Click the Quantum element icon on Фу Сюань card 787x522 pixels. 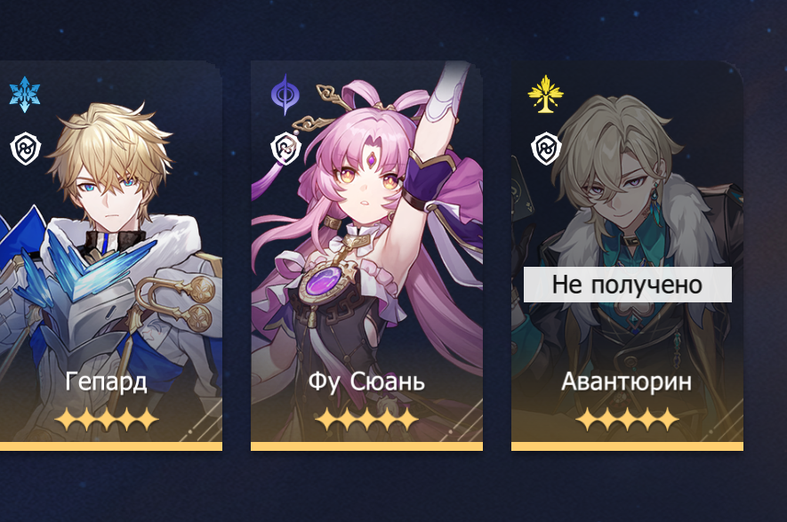(x=285, y=94)
